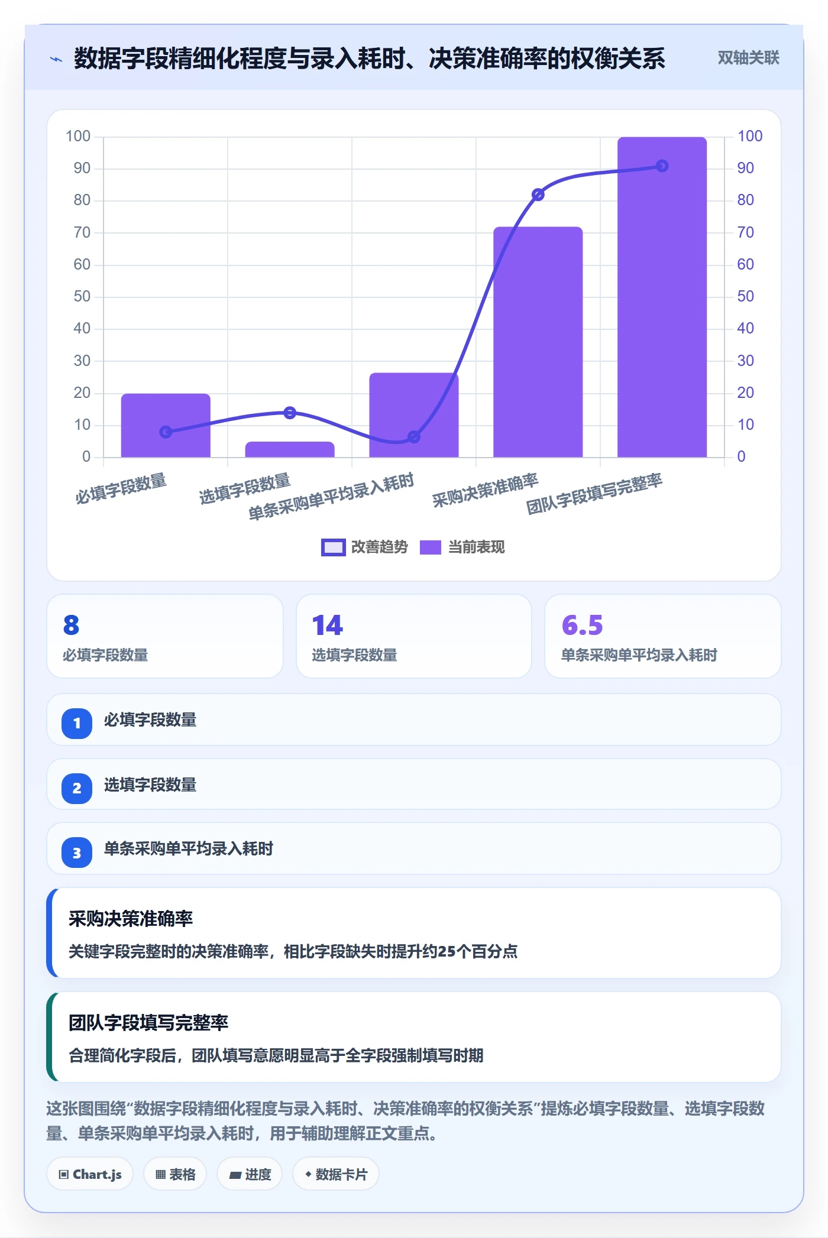Click the summary paragraph at the bottom
828x1238 pixels.
point(406,1121)
